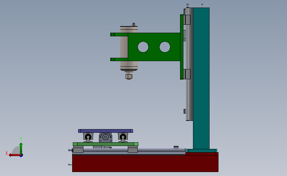This screenshot has width=287, height=176.
Task: Click the red X axis arrow on triad
Action: pos(14,155)
